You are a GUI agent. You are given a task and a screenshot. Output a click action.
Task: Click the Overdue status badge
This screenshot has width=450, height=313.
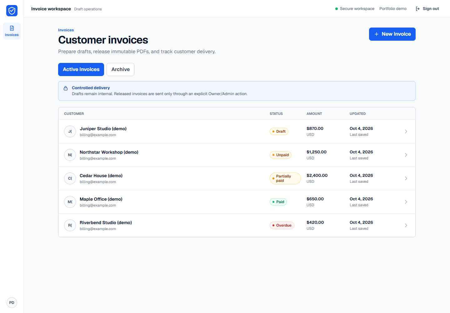pos(282,225)
